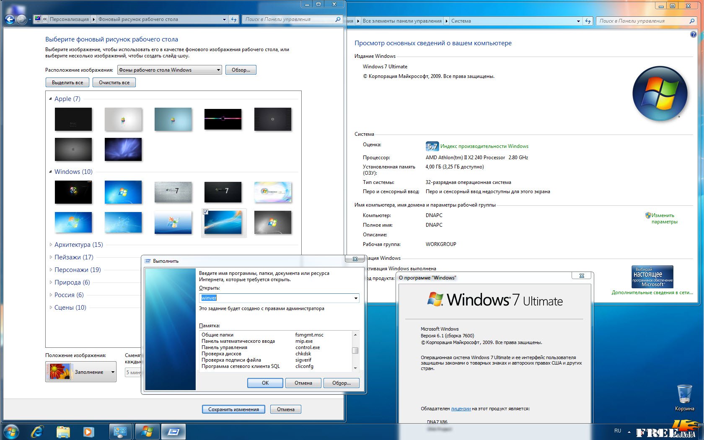Open address bar dropdown in System window
The height and width of the screenshot is (440, 704).
(578, 21)
